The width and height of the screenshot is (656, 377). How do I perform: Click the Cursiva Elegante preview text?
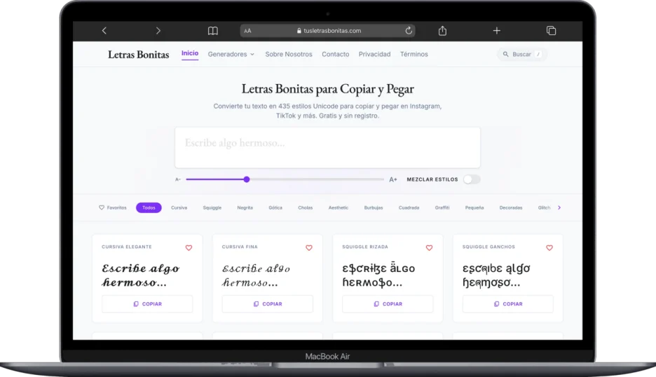click(x=141, y=275)
